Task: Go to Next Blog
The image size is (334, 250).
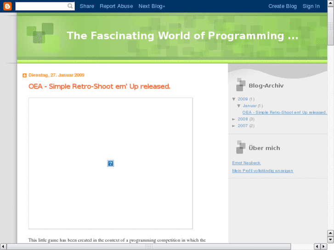Action: pos(152,6)
